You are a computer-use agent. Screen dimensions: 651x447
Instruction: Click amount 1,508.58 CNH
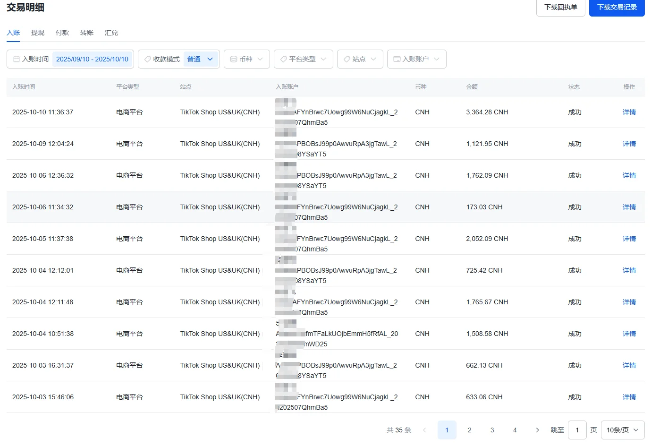(x=487, y=334)
